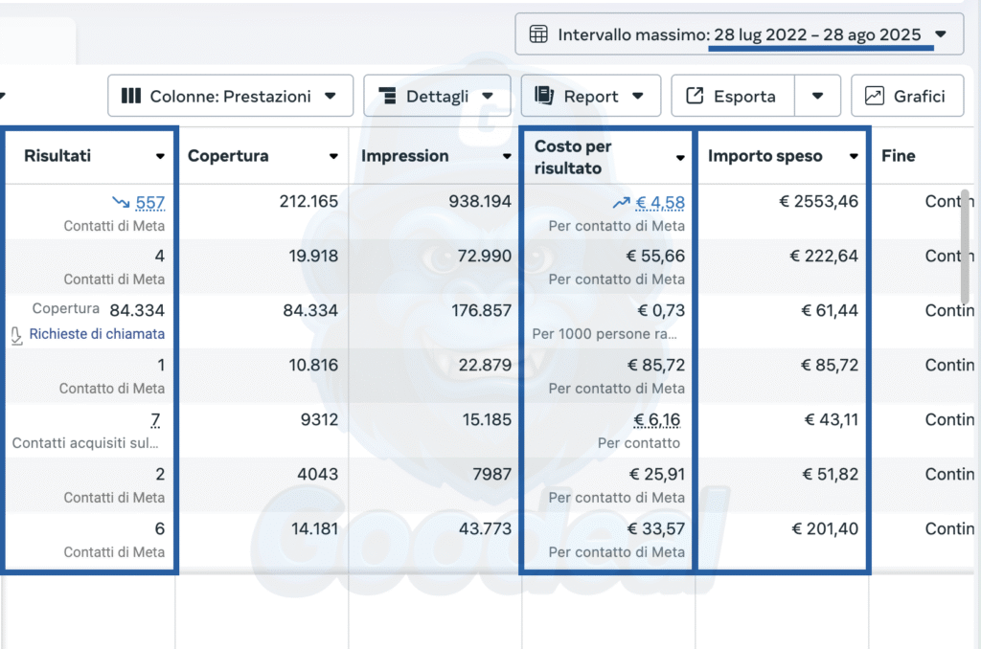Viewport: 981px width, 649px height.
Task: Click the downward trend icon next to 557
Action: [121, 202]
